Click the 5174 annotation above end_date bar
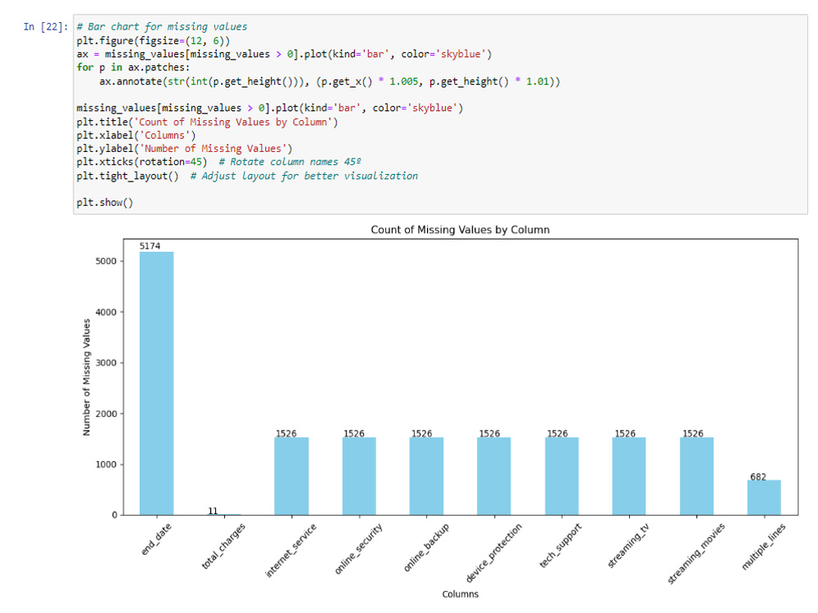 (x=150, y=246)
